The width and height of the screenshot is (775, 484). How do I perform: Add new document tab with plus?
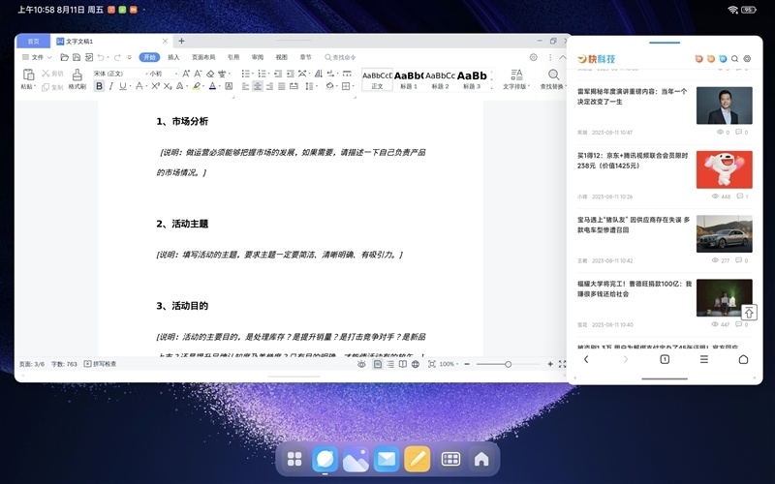click(x=181, y=41)
